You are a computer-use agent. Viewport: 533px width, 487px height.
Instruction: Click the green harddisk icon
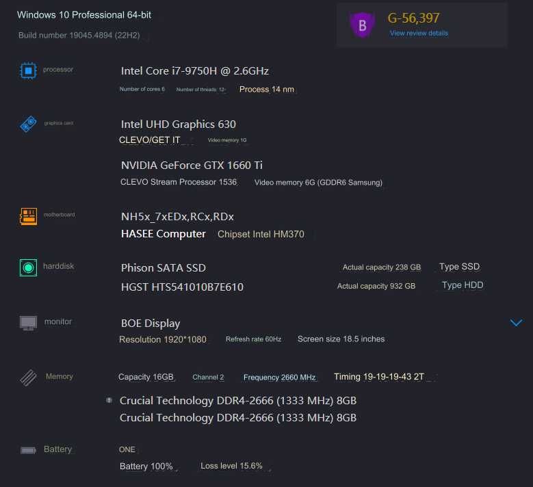[x=28, y=267]
